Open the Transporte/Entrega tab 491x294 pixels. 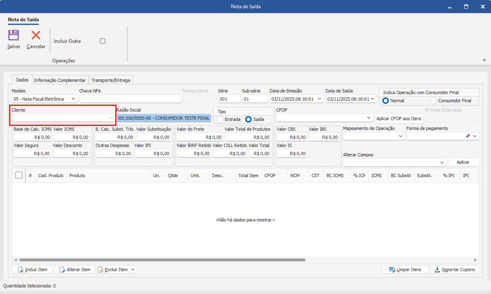pos(111,80)
